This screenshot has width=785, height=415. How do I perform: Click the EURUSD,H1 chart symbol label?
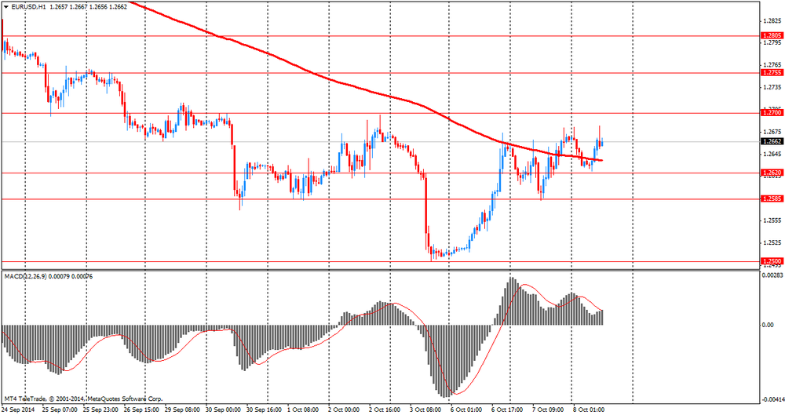(28, 8)
